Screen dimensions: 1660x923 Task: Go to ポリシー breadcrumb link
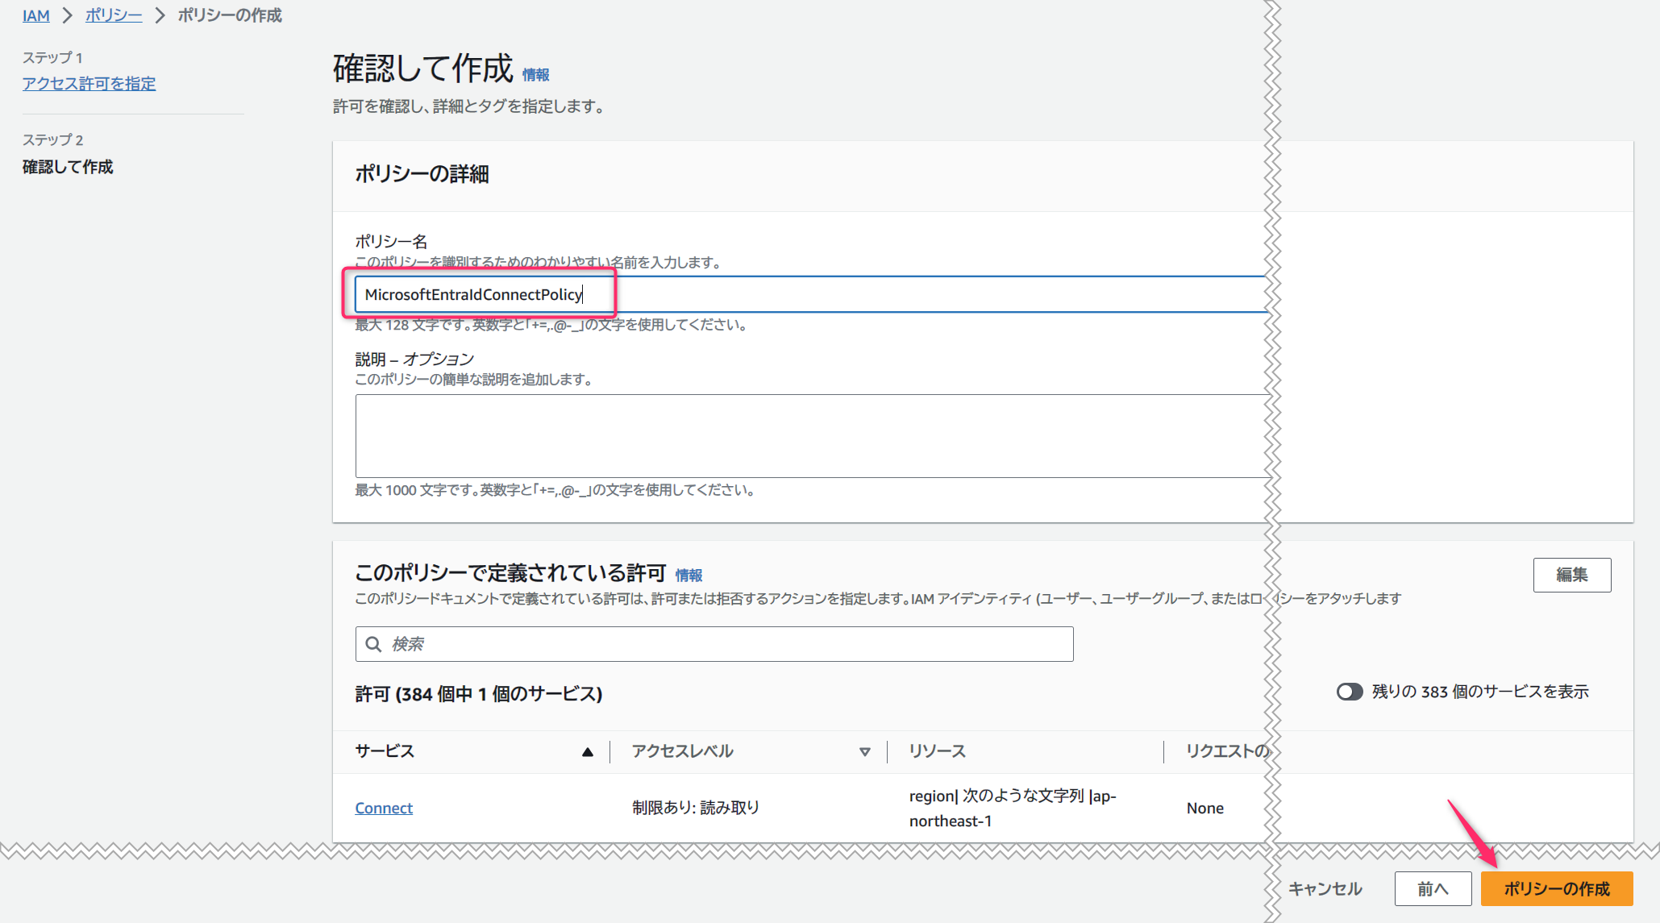pos(114,15)
